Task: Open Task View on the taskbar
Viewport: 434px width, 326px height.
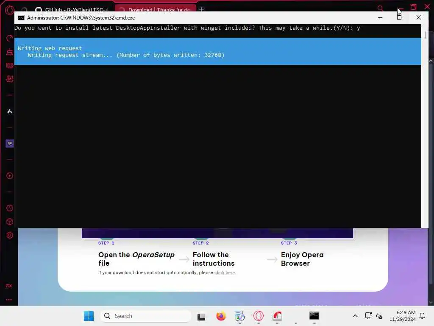Action: (201, 316)
